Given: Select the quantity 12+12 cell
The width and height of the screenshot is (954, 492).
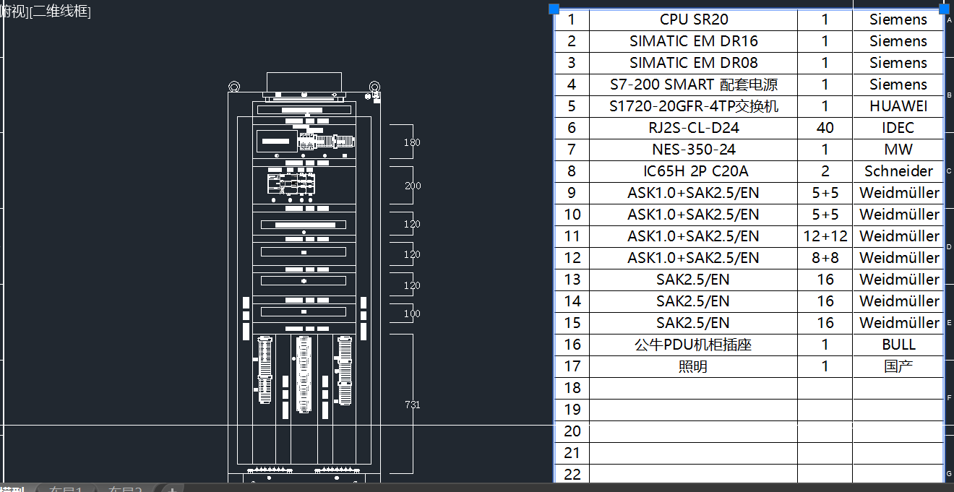Looking at the screenshot, I should 825,236.
